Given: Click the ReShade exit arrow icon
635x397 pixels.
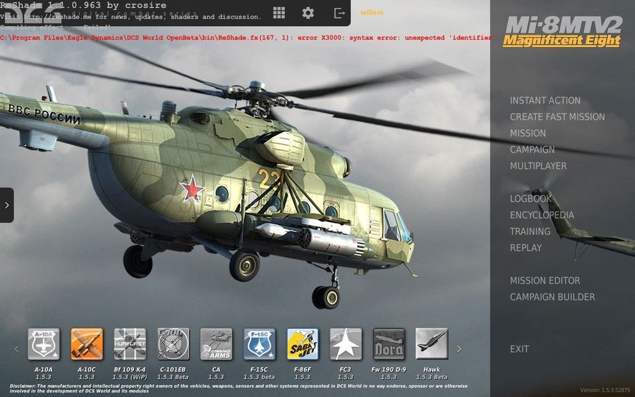Looking at the screenshot, I should 338,12.
